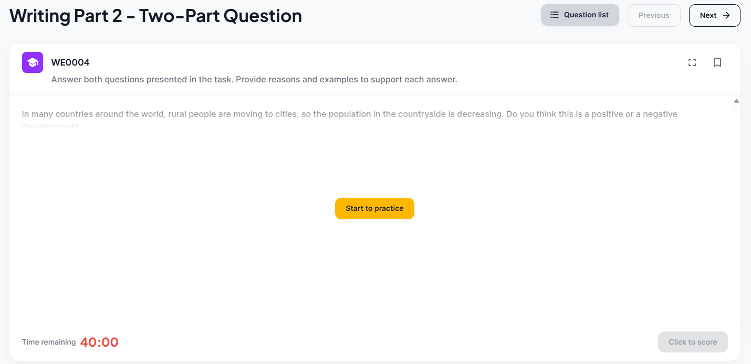751x364 pixels.
Task: Click the WE0004 question ID
Action: [70, 62]
